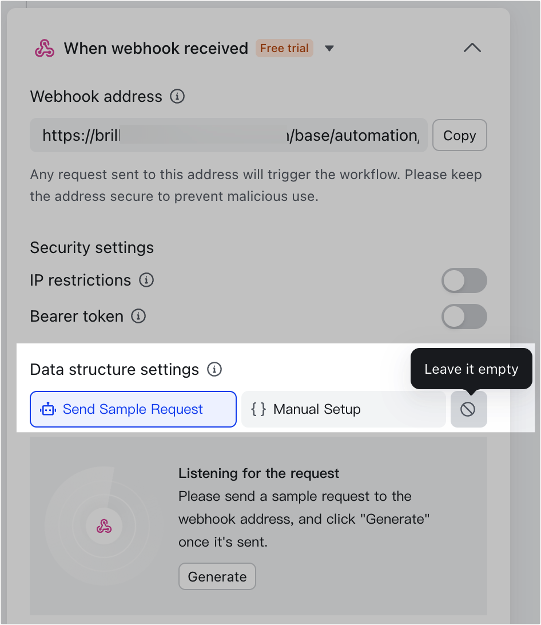The width and height of the screenshot is (541, 625).
Task: Collapse the When webhook received panel
Action: pos(472,48)
